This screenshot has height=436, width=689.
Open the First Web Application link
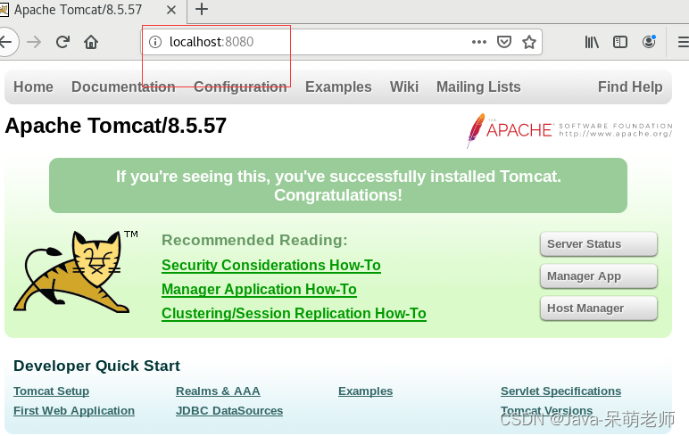(74, 410)
